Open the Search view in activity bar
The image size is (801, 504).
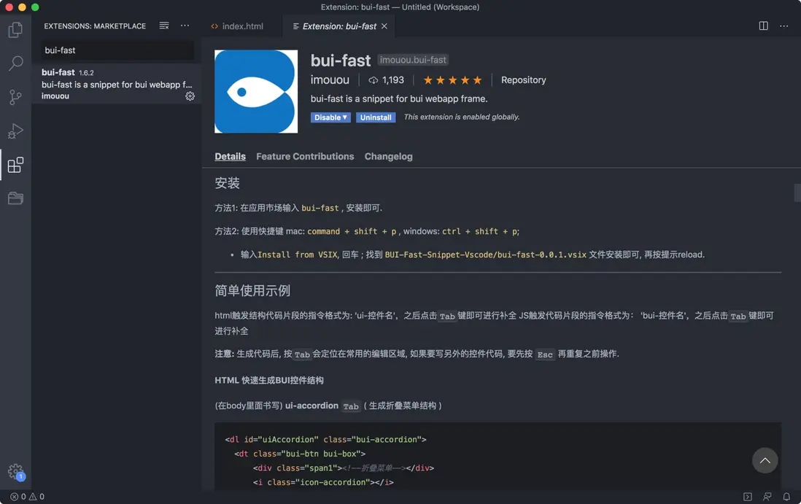point(15,64)
